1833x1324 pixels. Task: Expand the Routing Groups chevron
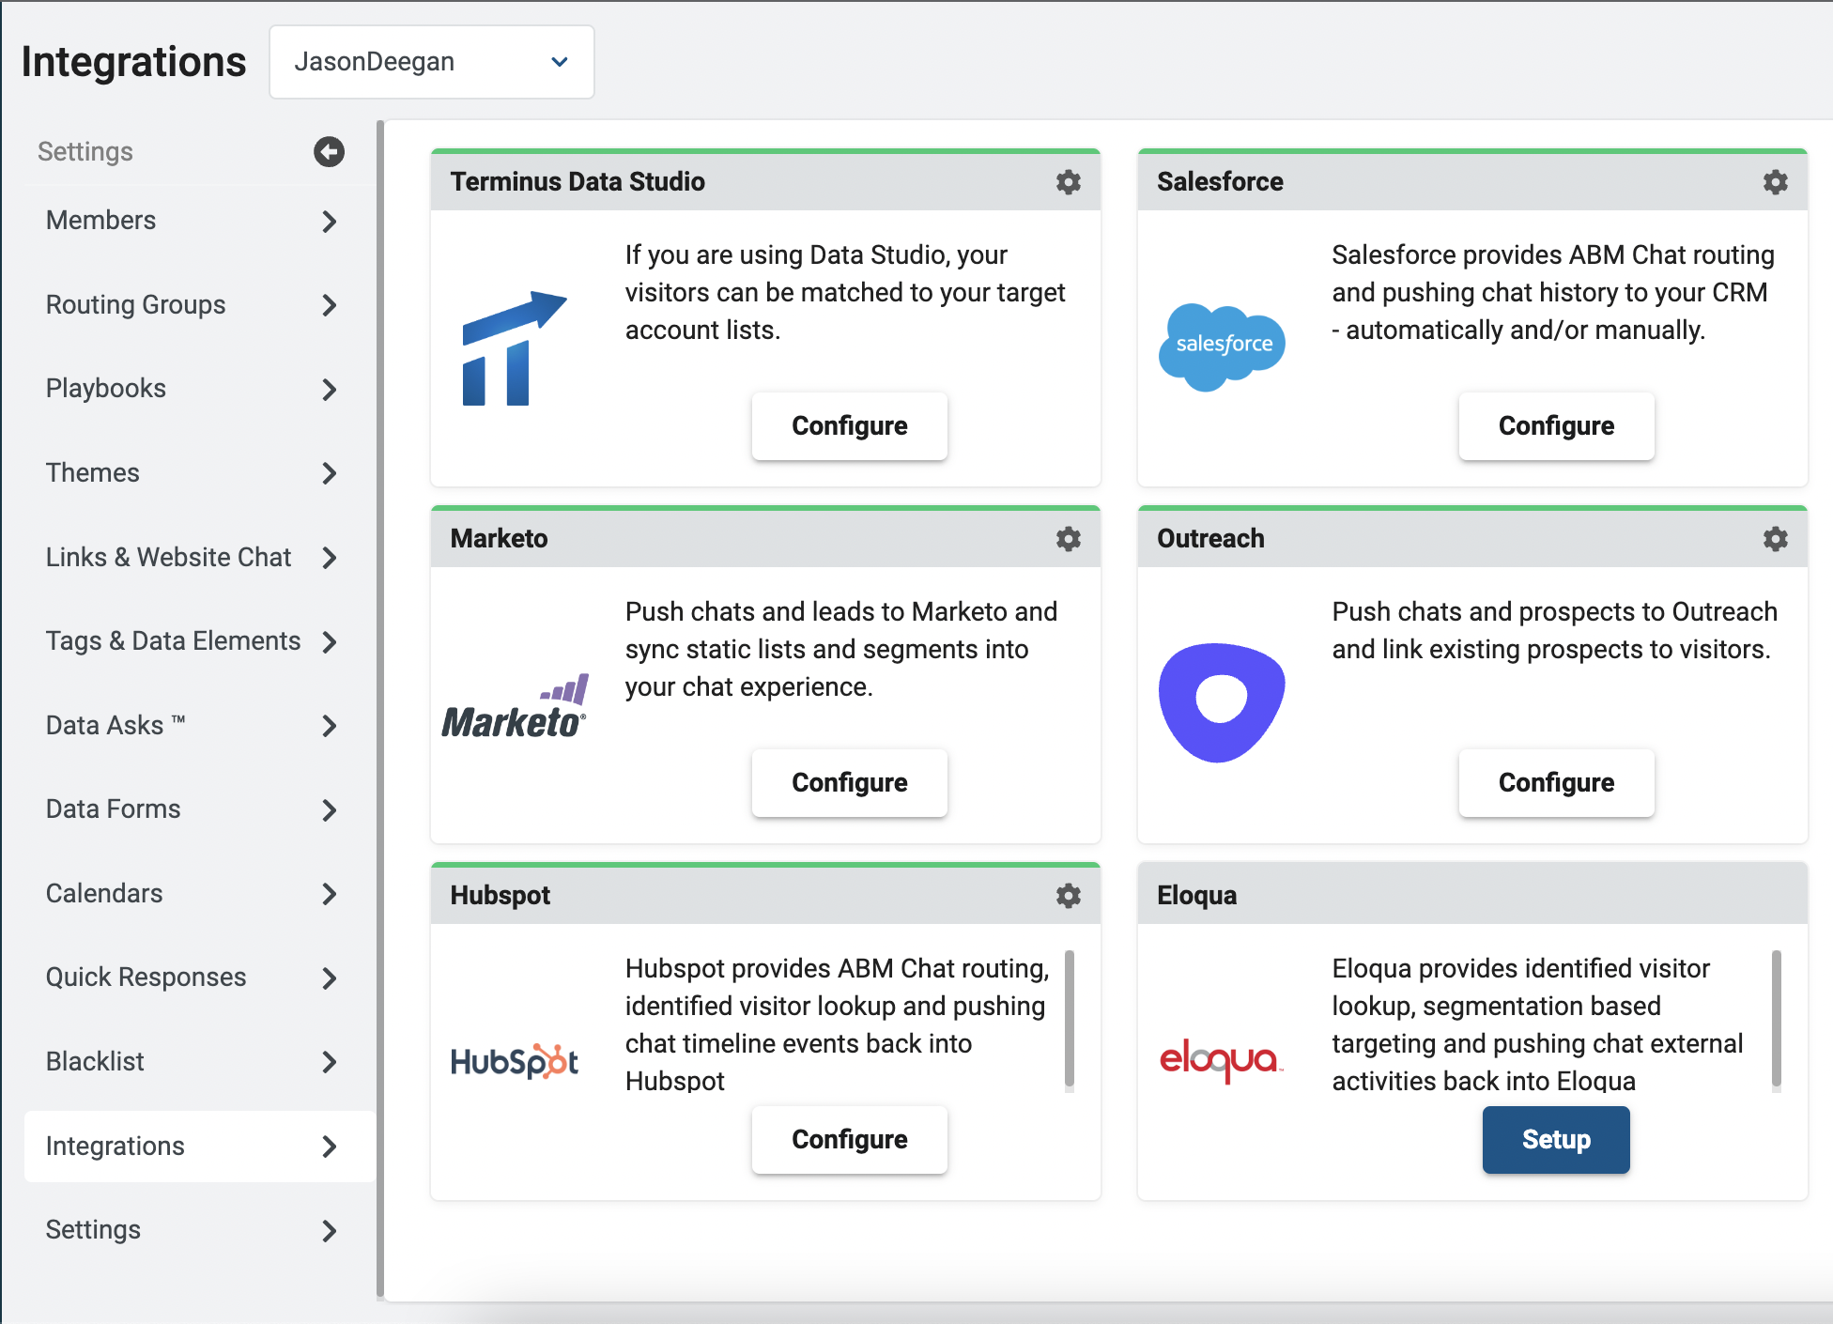pyautogui.click(x=329, y=305)
